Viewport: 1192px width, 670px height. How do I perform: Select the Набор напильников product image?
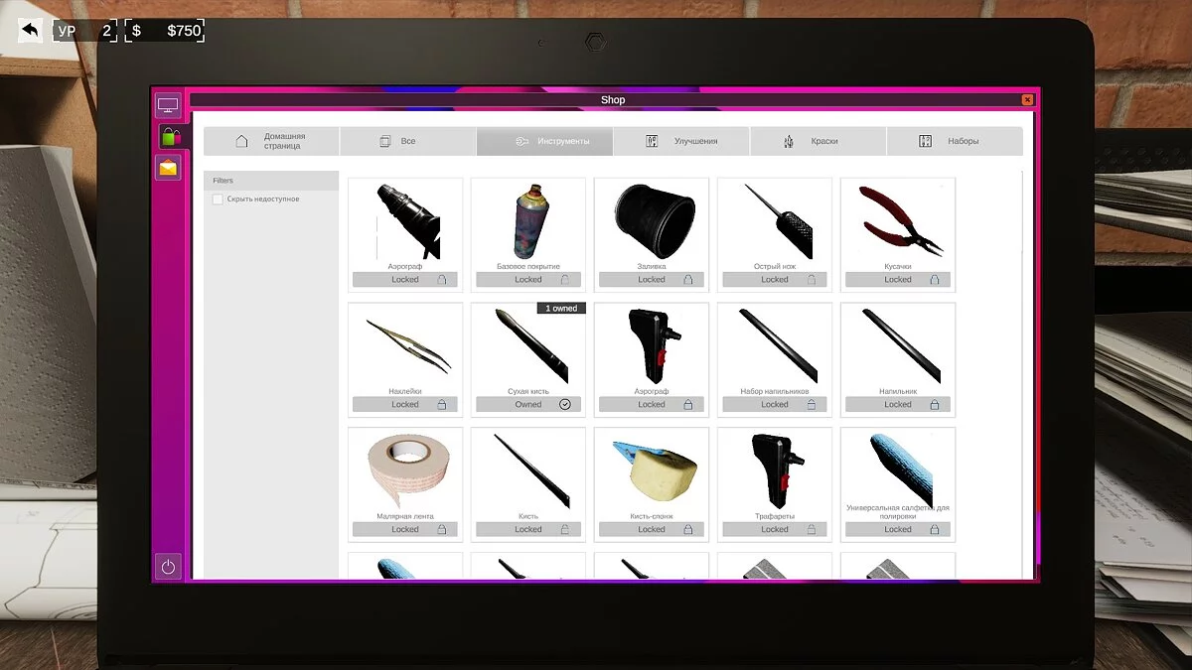[x=778, y=345]
